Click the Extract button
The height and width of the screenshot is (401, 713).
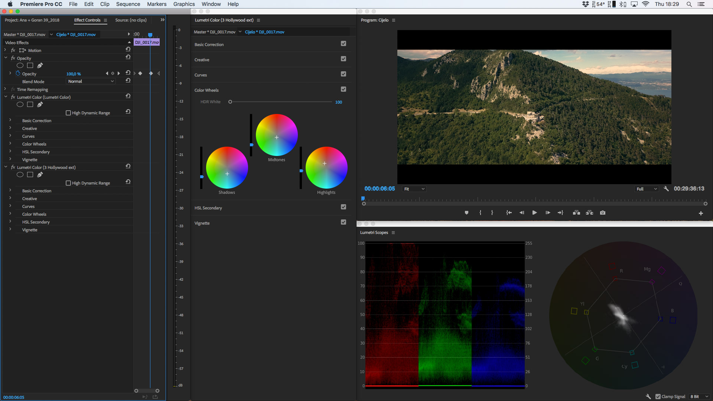(x=589, y=213)
